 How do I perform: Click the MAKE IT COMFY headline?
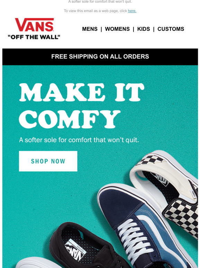(81, 106)
